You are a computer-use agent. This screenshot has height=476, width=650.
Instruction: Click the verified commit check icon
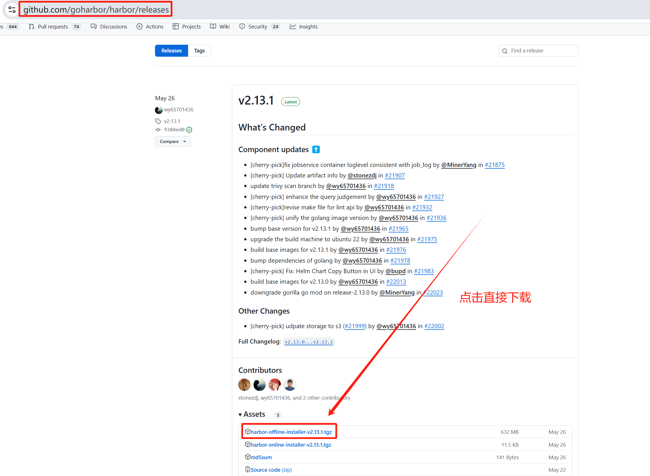(x=189, y=130)
